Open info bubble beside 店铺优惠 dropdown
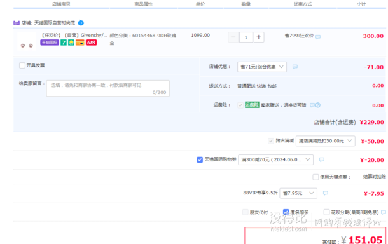This screenshot has height=244, width=388. (295, 67)
